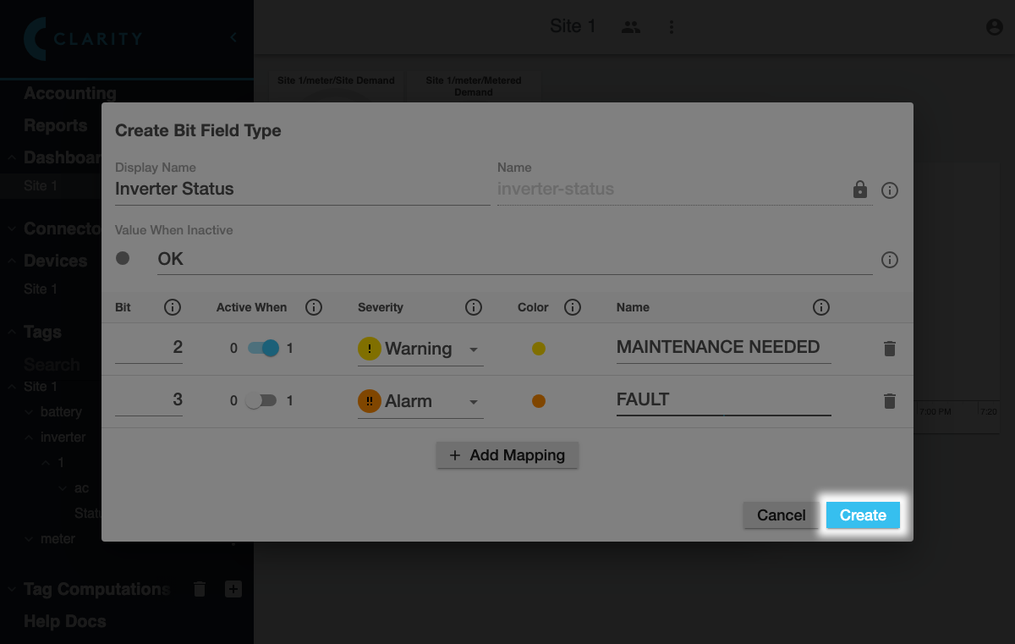This screenshot has width=1015, height=644.
Task: Click the lock icon beside Name field
Action: (x=860, y=190)
